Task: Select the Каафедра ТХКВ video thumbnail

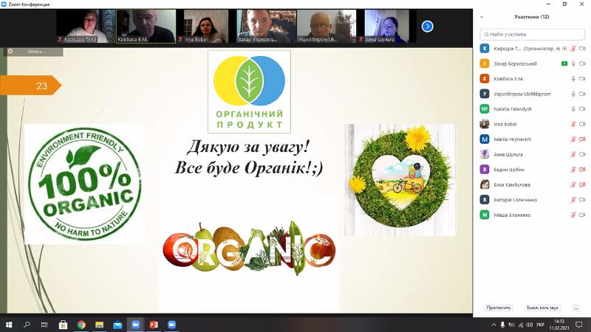Action: pyautogui.click(x=86, y=27)
